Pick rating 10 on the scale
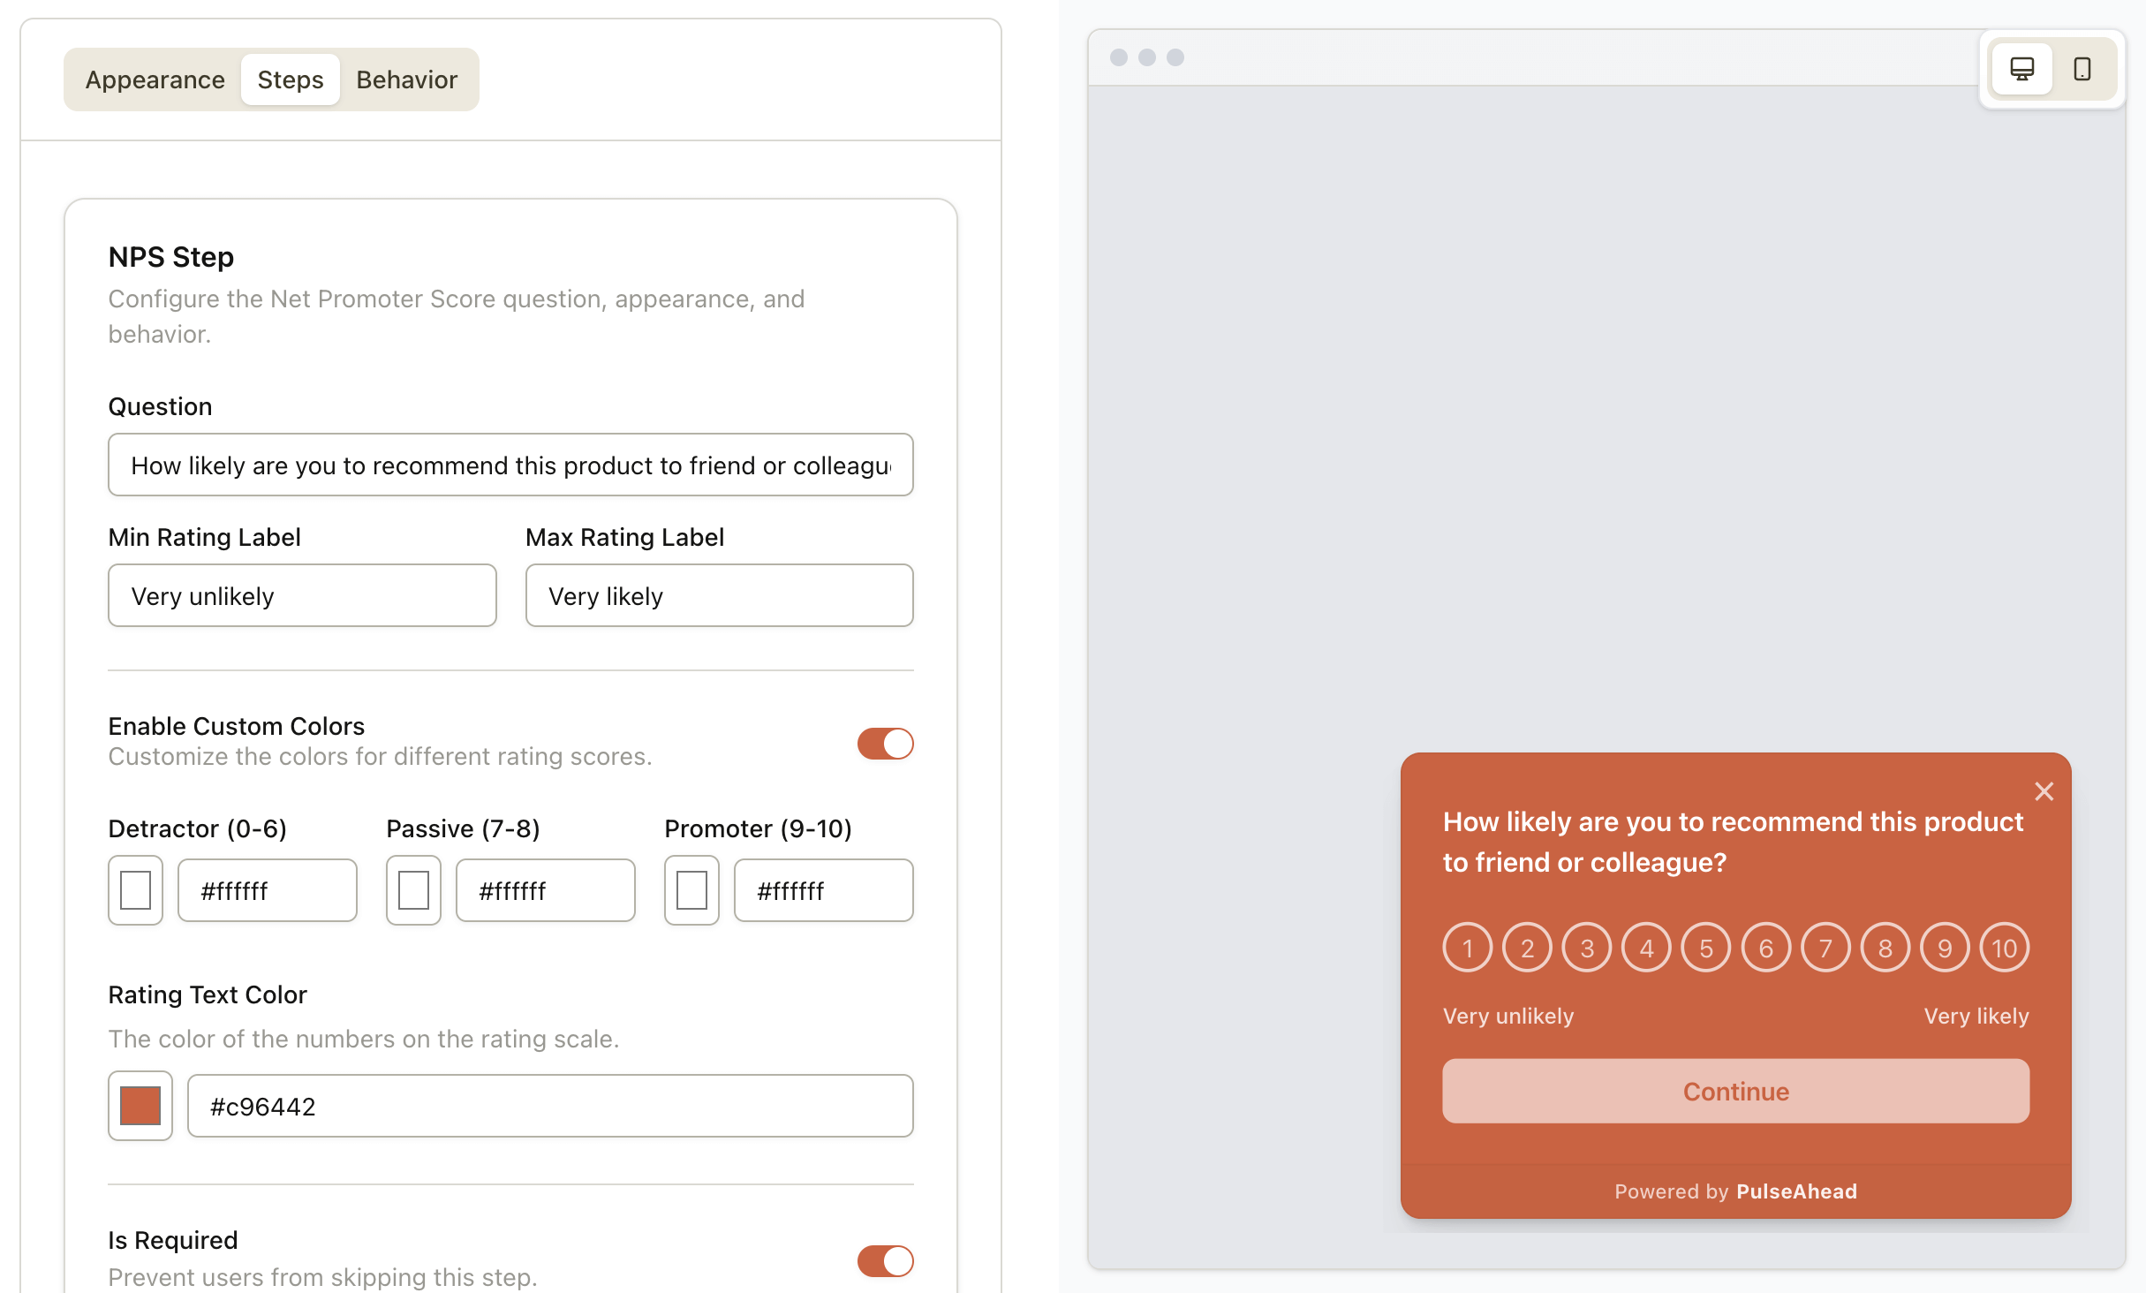The width and height of the screenshot is (2146, 1293). tap(2004, 947)
